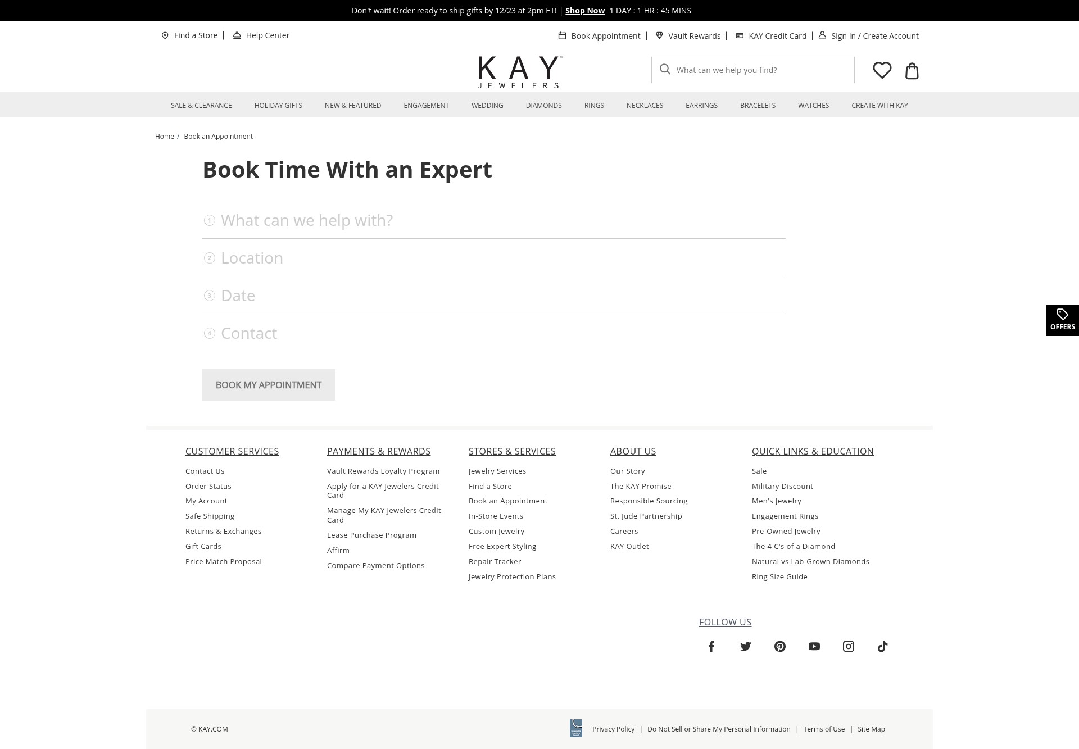Viewport: 1079px width, 749px height.
Task: Click the Shop Now banner link
Action: [585, 11]
